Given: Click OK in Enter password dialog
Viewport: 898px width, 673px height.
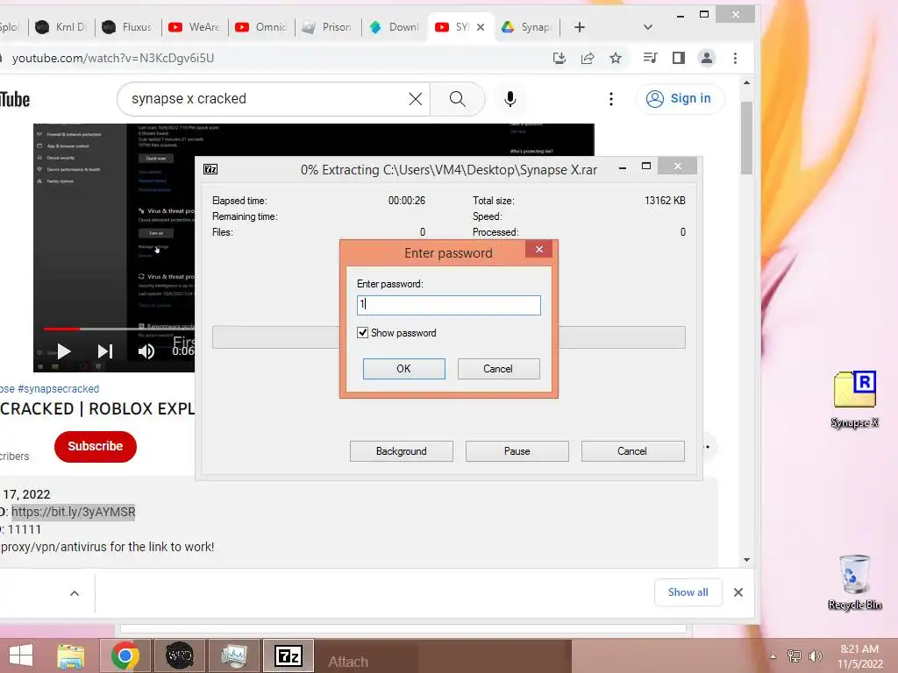Looking at the screenshot, I should (x=403, y=369).
